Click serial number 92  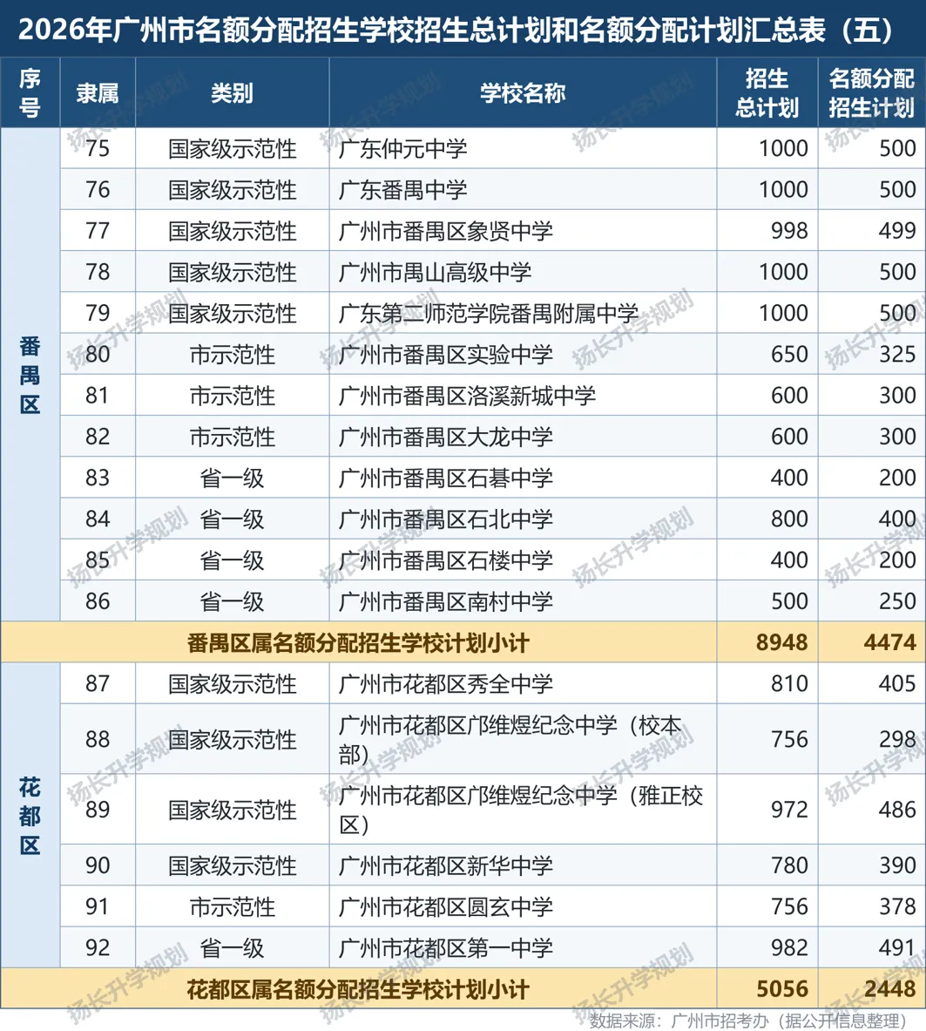point(98,947)
